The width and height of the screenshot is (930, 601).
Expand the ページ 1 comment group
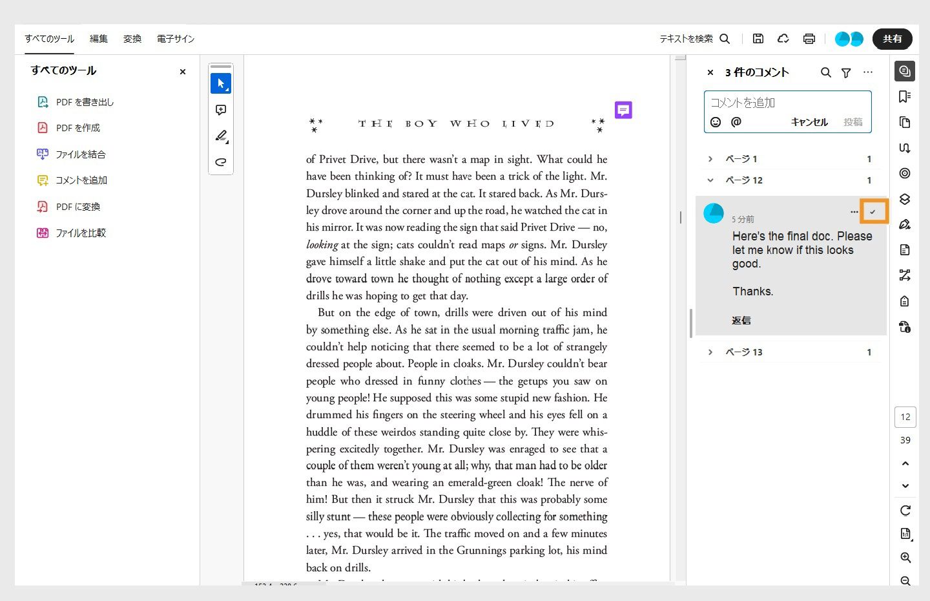coord(710,159)
